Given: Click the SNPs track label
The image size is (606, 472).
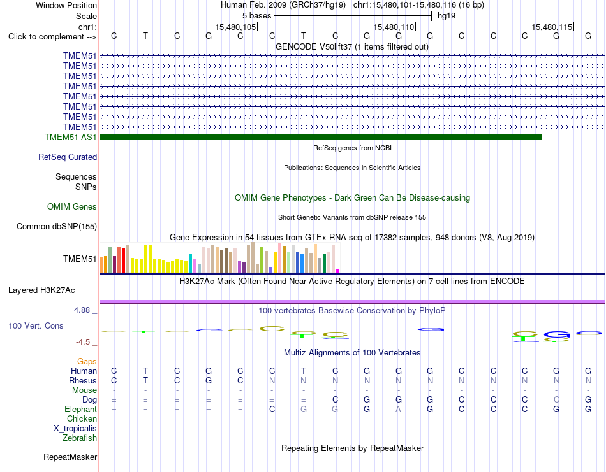Looking at the screenshot, I should click(86, 187).
